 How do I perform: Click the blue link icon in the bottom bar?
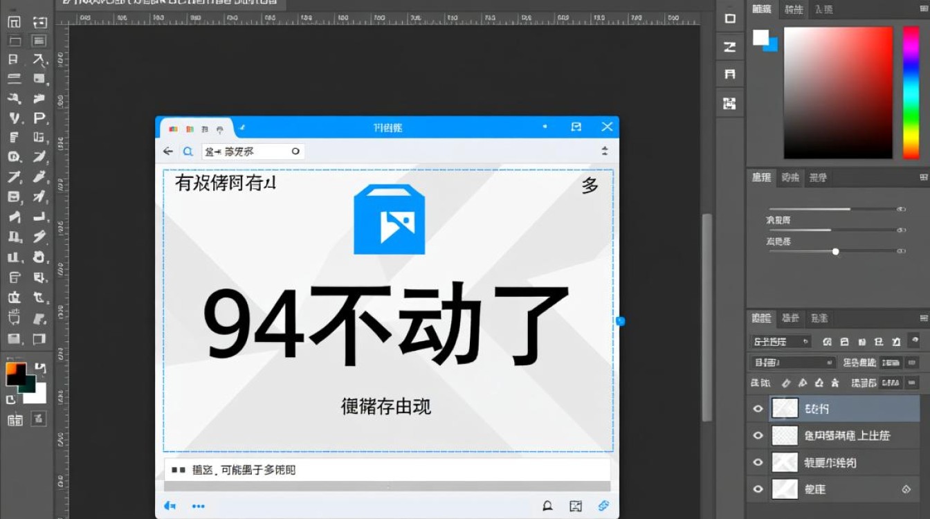pyautogui.click(x=603, y=506)
